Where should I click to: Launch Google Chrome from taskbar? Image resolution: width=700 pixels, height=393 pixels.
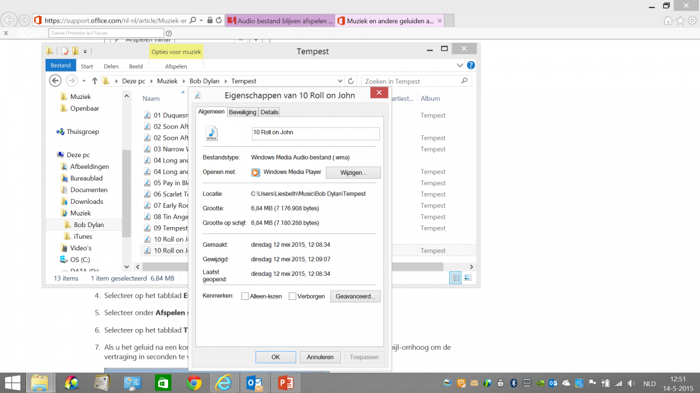(194, 383)
